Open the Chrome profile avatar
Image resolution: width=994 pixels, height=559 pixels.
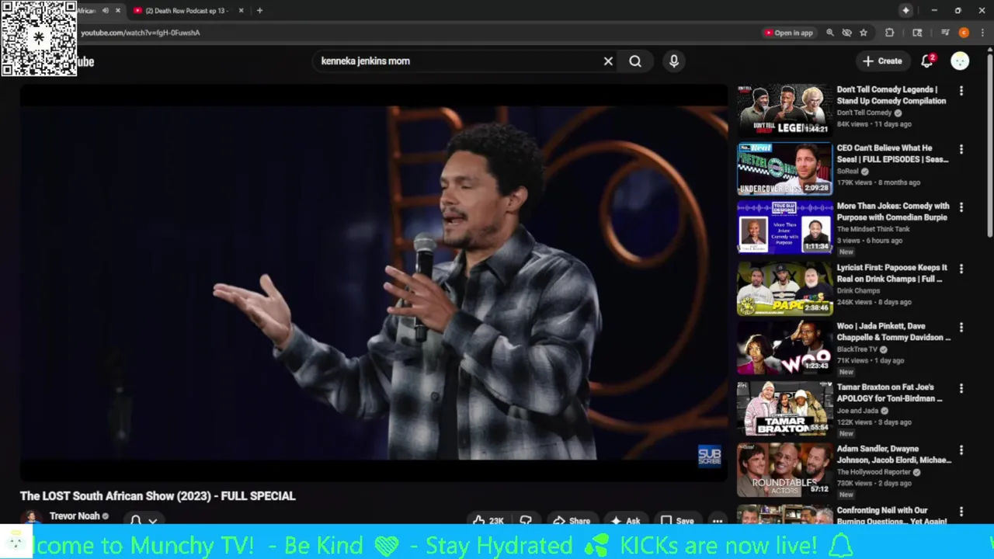[x=964, y=33]
